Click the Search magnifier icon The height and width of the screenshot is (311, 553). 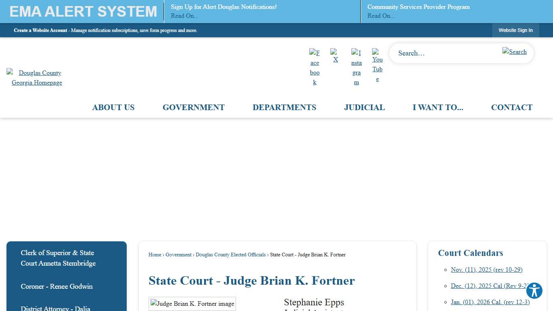tap(514, 52)
